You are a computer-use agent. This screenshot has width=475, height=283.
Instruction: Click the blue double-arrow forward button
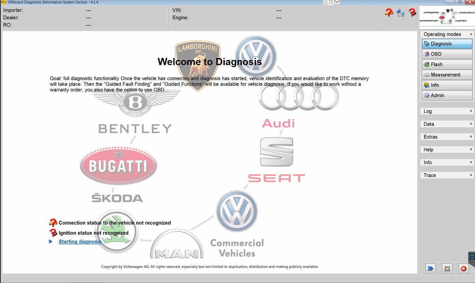click(x=430, y=269)
